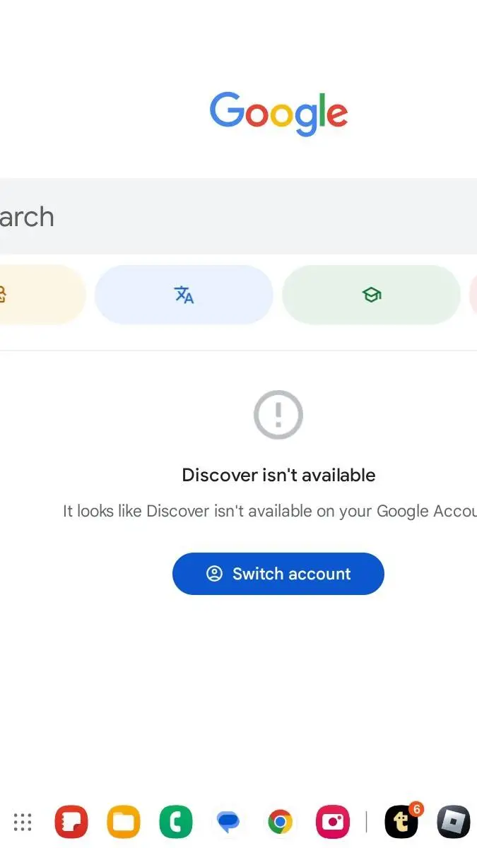Image resolution: width=477 pixels, height=848 pixels.
Task: Click the Switch account button
Action: 278,573
